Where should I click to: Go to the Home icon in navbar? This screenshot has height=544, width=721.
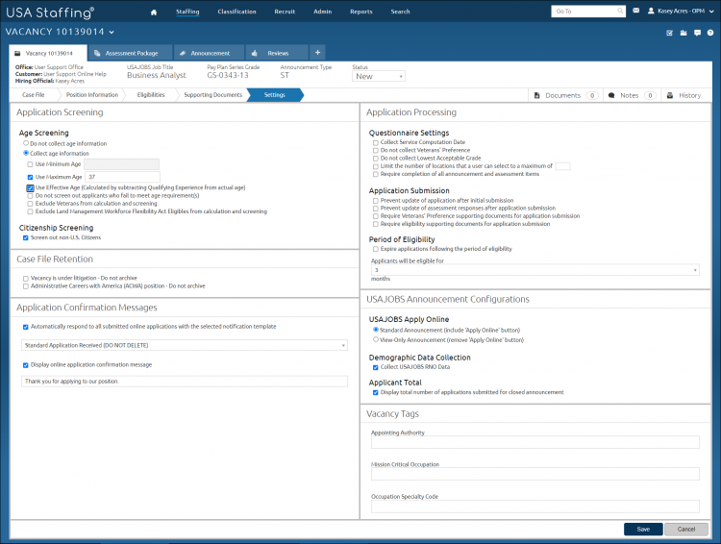pos(154,12)
